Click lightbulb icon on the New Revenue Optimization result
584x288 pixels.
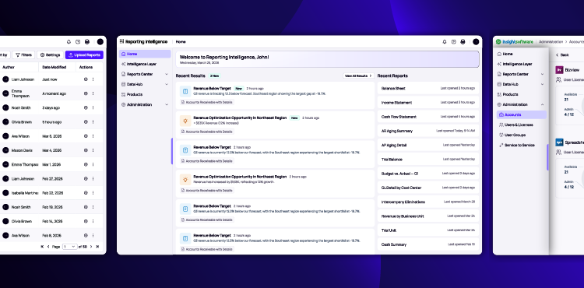pos(185,121)
